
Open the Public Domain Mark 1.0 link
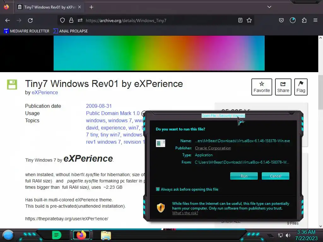(x=113, y=113)
